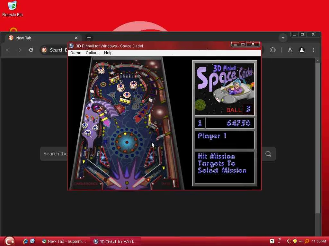Open the Game menu in Pinball

tap(76, 53)
